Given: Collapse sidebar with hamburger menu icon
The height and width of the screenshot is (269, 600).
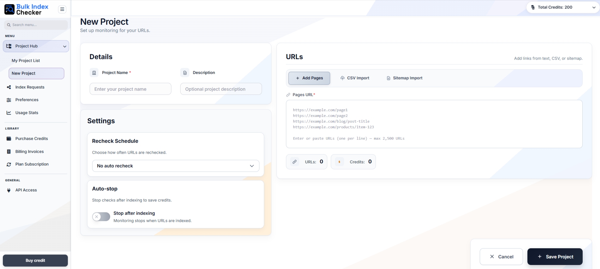Looking at the screenshot, I should [x=62, y=9].
